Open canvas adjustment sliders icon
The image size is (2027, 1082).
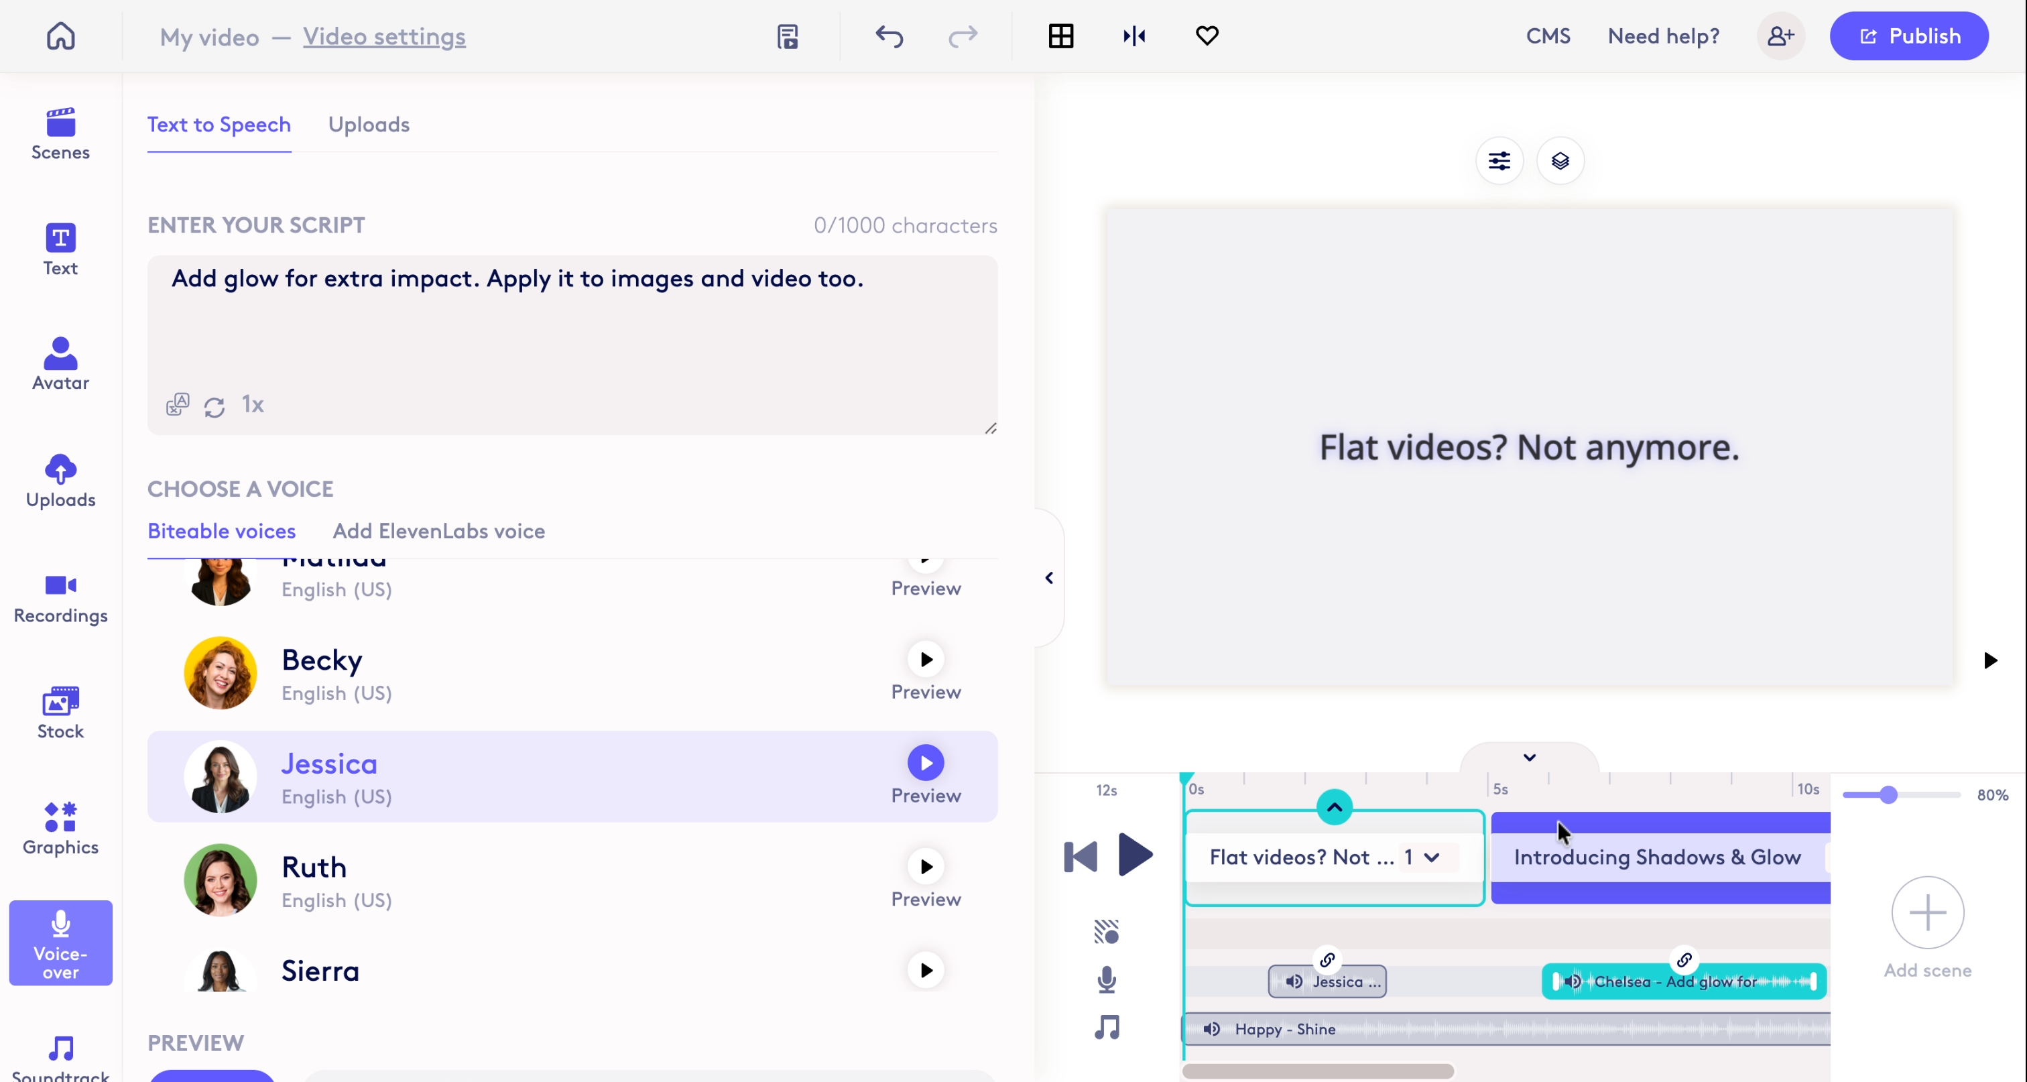pos(1499,160)
